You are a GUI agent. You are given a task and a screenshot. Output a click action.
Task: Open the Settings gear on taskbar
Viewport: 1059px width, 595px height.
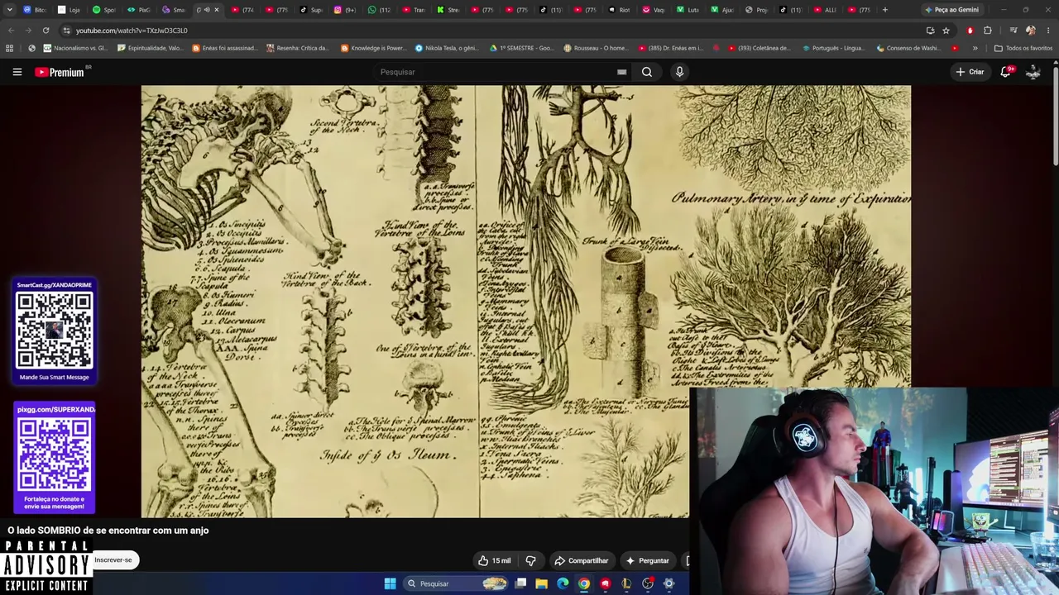[x=668, y=583]
